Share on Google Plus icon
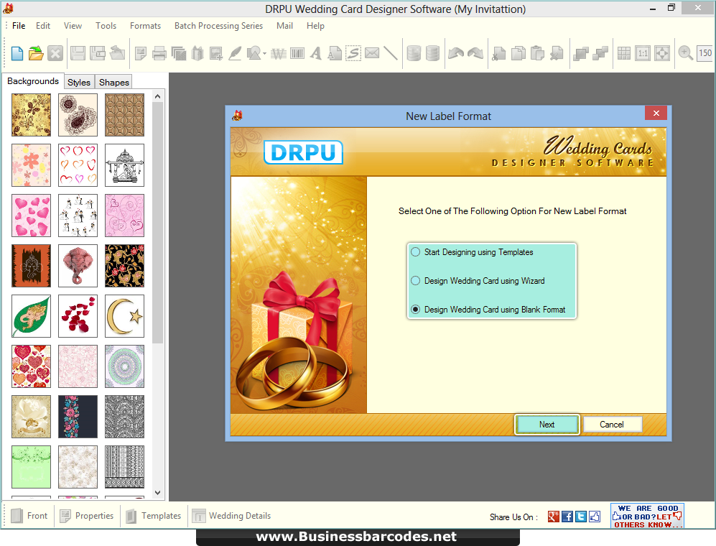The height and width of the screenshot is (546, 716). coord(554,517)
